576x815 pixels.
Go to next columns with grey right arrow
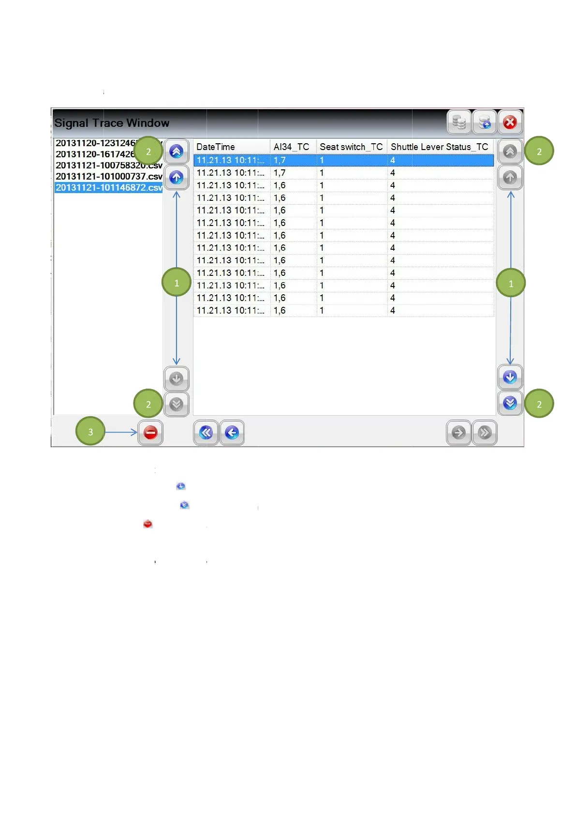[458, 432]
